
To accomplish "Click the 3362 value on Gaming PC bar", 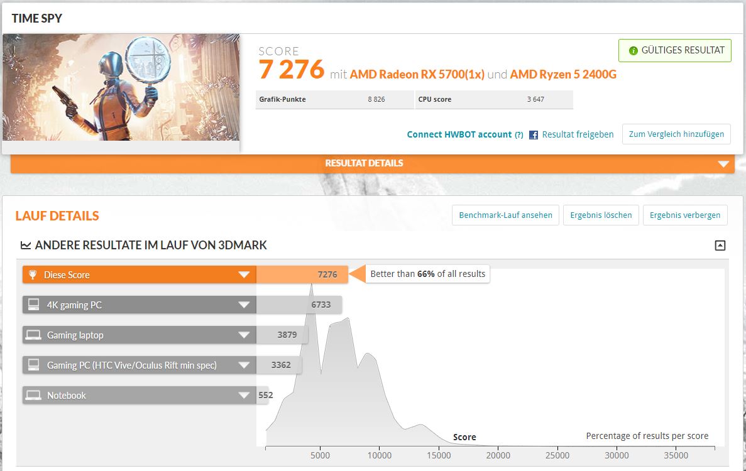I will (x=281, y=365).
